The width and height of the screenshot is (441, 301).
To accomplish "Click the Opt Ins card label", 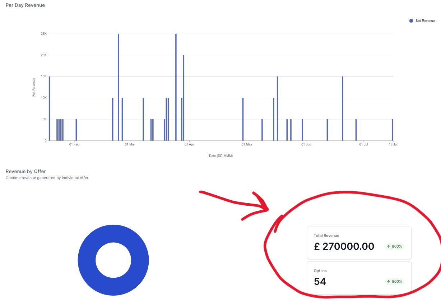I will coord(320,271).
